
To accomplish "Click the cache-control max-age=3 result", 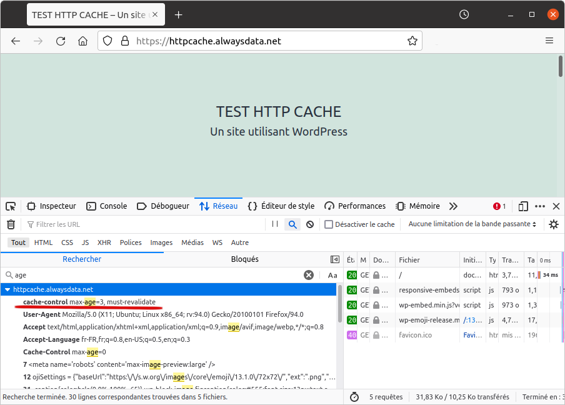I will (89, 302).
